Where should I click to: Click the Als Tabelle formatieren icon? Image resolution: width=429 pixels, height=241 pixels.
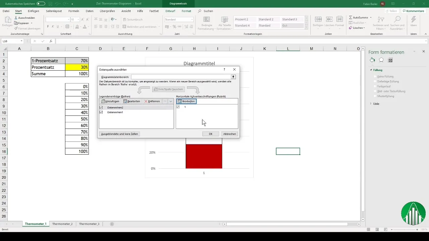pyautogui.click(x=224, y=19)
